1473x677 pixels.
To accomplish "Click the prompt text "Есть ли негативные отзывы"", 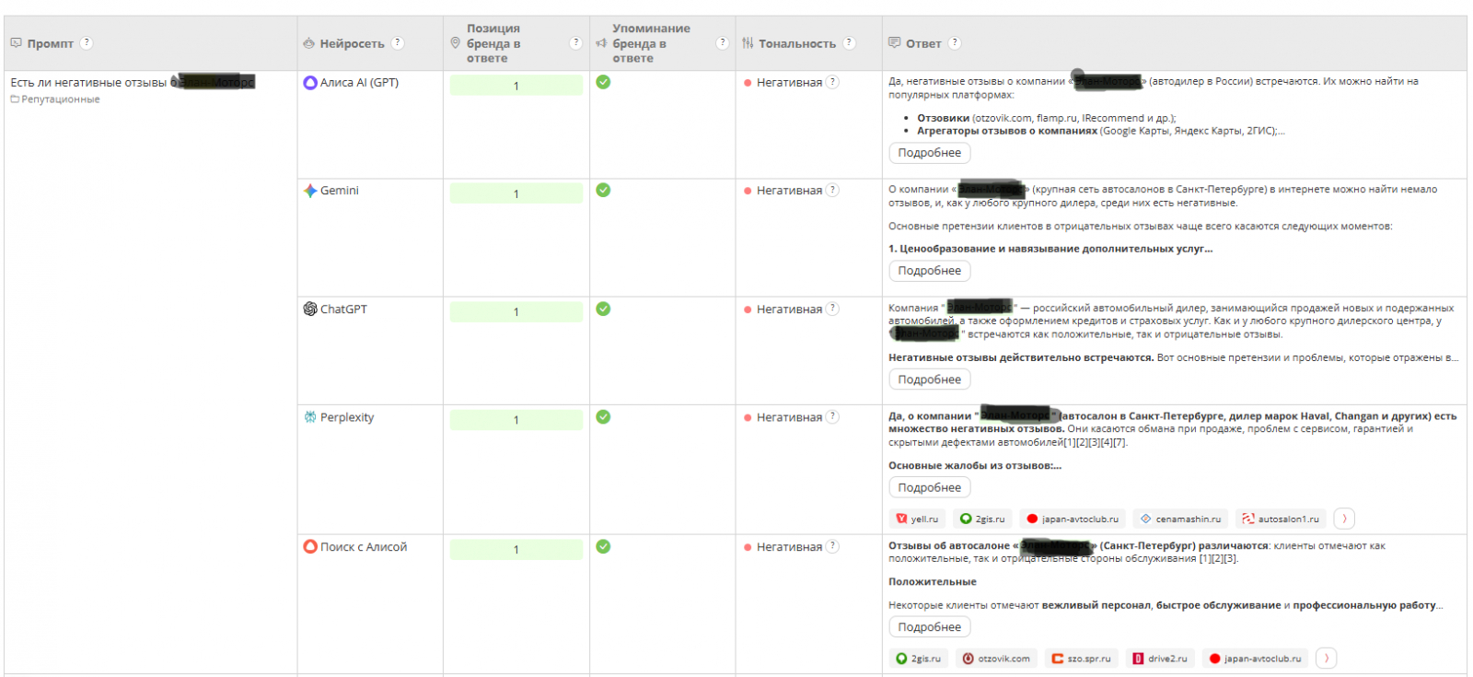I will pyautogui.click(x=88, y=83).
